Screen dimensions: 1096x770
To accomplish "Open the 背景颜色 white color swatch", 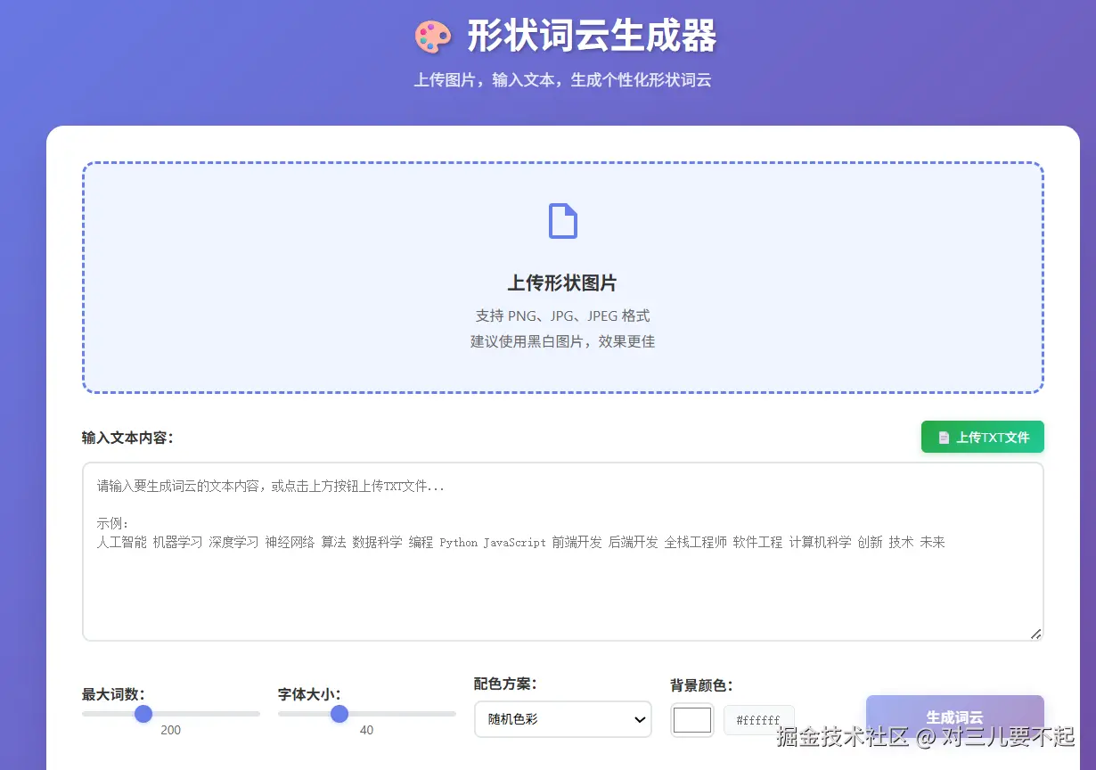I will pyautogui.click(x=692, y=719).
